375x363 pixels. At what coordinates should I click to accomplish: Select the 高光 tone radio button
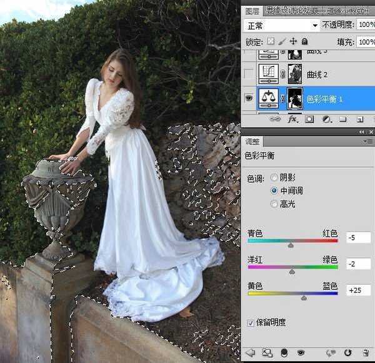click(x=274, y=203)
